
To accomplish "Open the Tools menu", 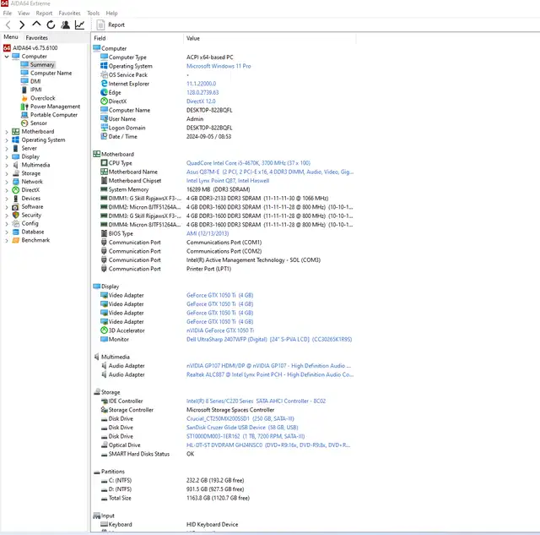I will click(x=94, y=14).
